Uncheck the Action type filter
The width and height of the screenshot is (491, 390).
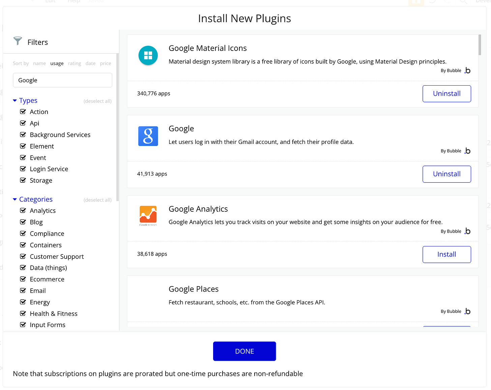point(23,112)
